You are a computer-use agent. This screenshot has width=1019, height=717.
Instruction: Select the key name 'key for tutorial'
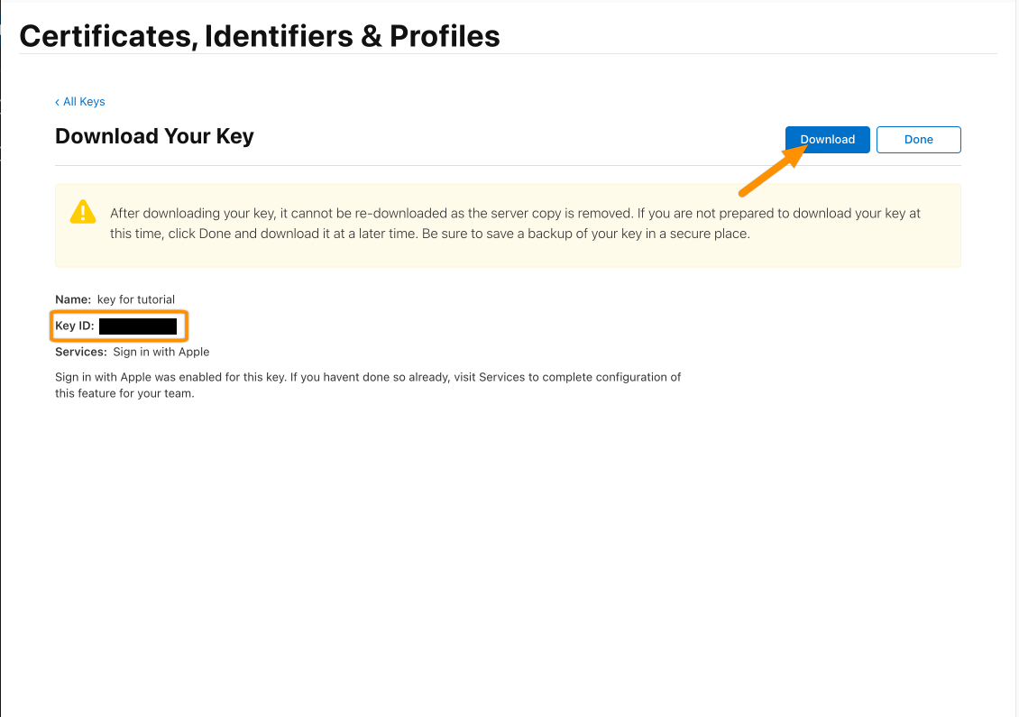[136, 299]
